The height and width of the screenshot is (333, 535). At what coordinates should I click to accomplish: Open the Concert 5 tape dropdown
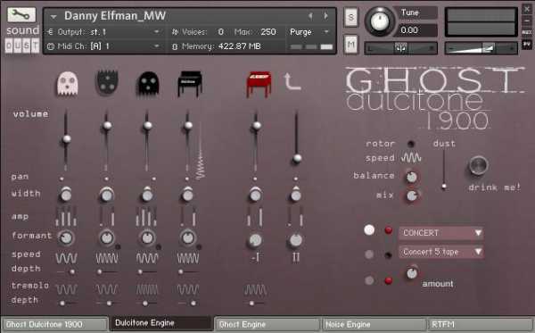coord(440,252)
